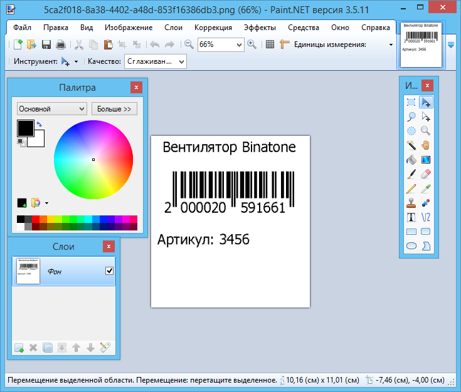This screenshot has width=461, height=392.
Task: Open the Единицы измерения dropdown arrow
Action: point(391,44)
